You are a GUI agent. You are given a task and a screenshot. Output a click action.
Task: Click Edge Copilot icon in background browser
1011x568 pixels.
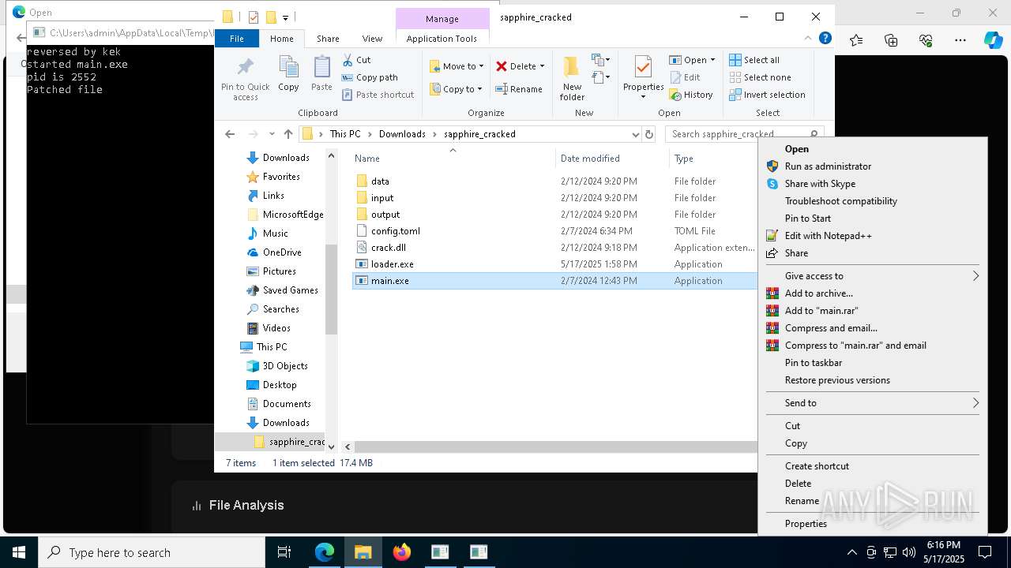[993, 40]
